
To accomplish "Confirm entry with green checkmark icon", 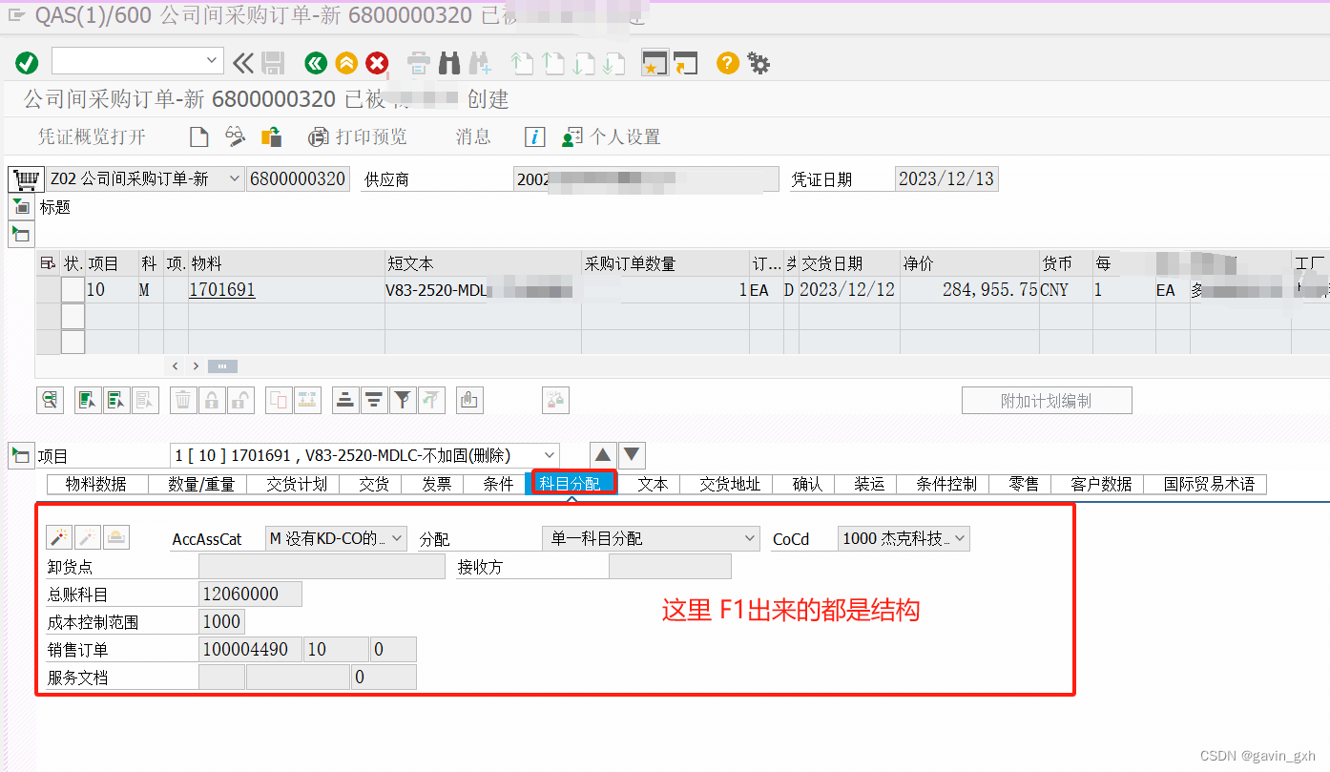I will coord(27,63).
